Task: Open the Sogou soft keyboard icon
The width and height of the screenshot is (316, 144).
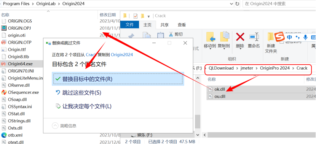Action: (x=313, y=37)
